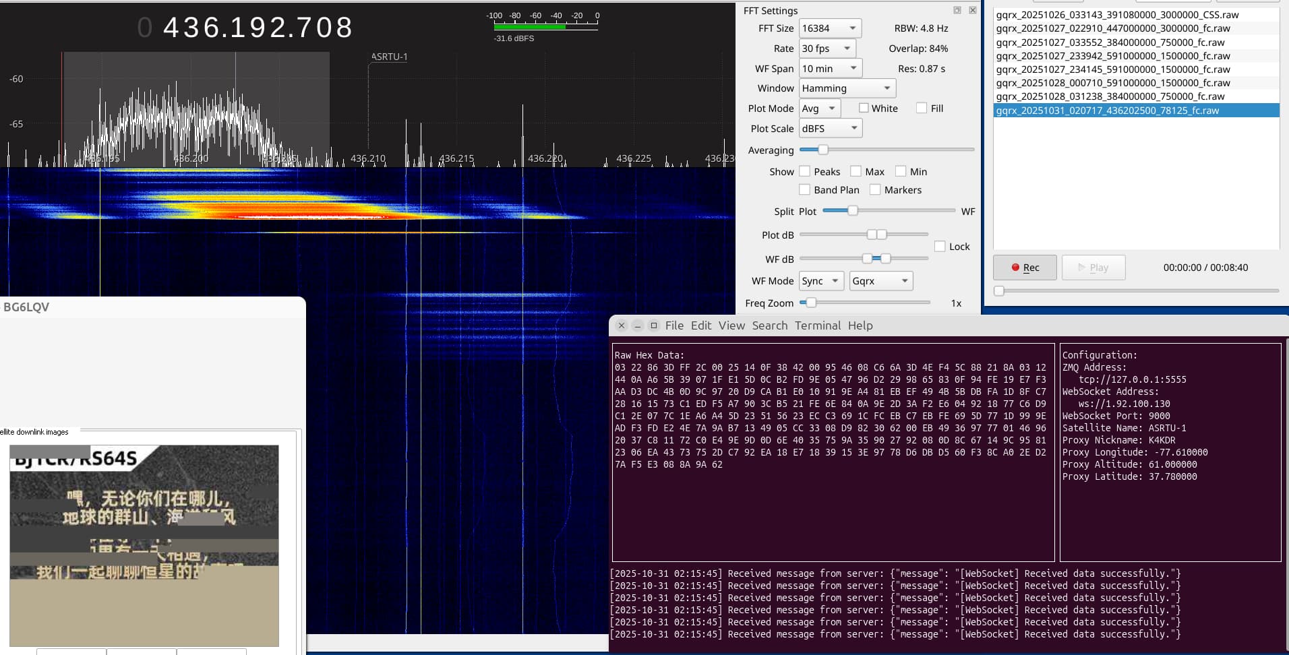Click the signal level dBFS meter
Viewport: 1289px width, 655px height.
point(545,26)
